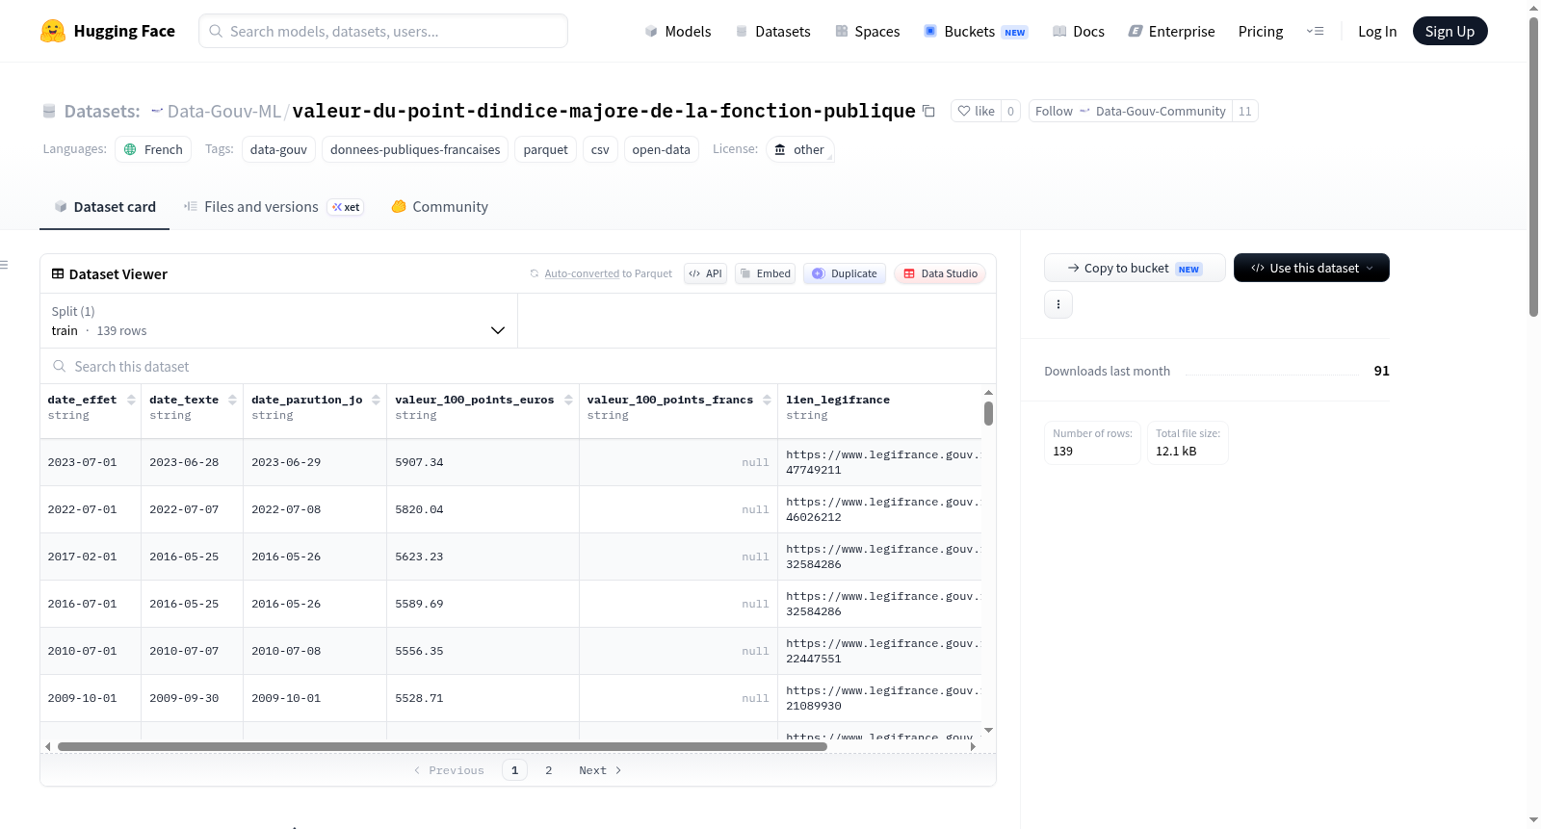Viewport: 1541px width, 829px height.
Task: Open Data Studio
Action: point(939,273)
